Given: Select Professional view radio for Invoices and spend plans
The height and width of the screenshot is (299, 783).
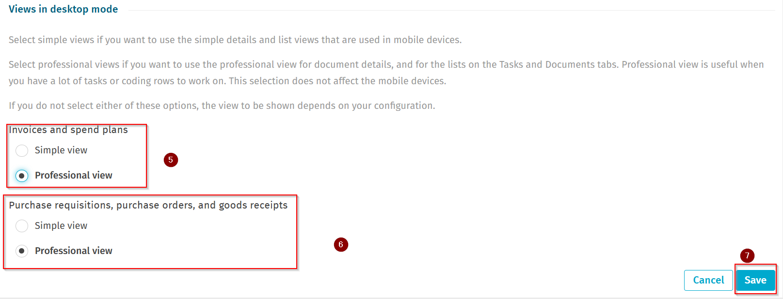Looking at the screenshot, I should tap(22, 176).
